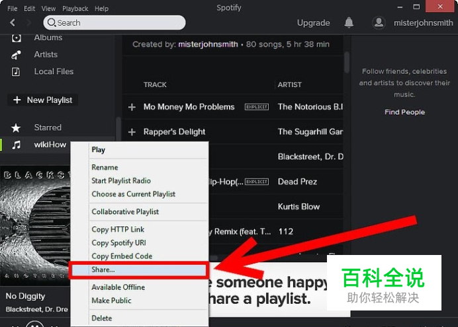The height and width of the screenshot is (327, 458).
Task: Open artist Kurtis Blow
Action: [298, 207]
